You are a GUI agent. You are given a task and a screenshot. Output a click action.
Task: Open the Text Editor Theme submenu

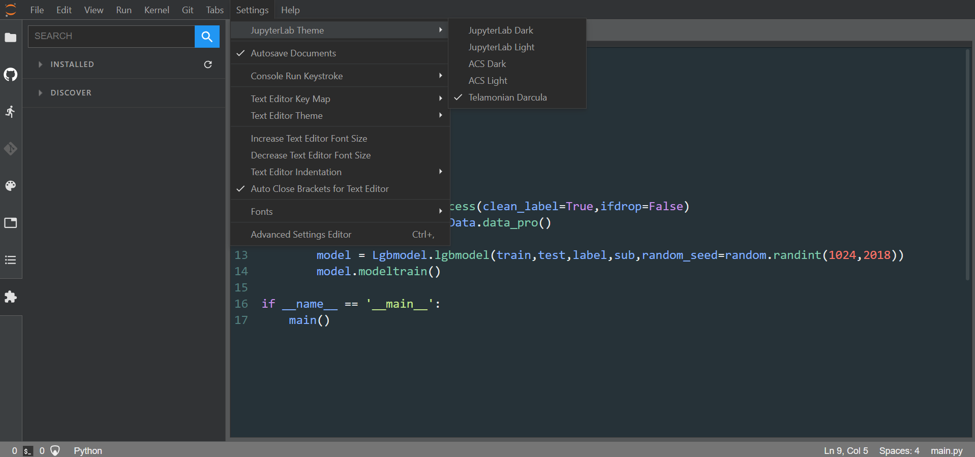pos(340,116)
